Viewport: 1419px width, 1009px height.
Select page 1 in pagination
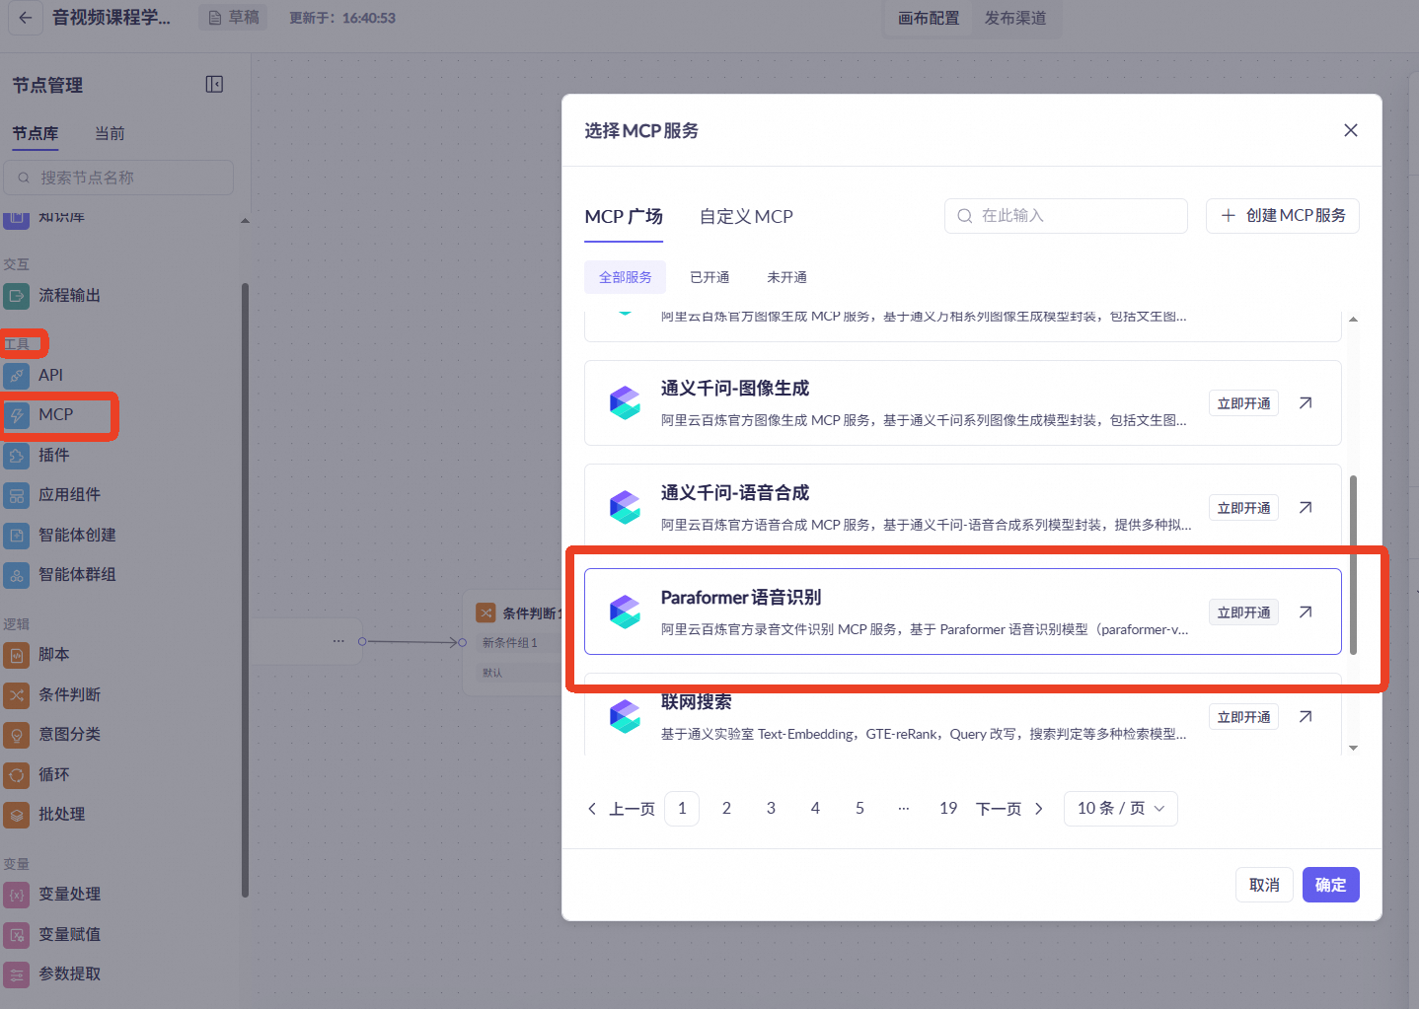click(x=682, y=809)
